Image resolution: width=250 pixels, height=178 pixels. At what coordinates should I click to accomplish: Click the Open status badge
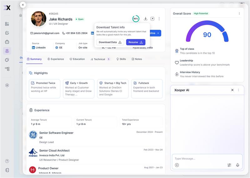[80, 19]
